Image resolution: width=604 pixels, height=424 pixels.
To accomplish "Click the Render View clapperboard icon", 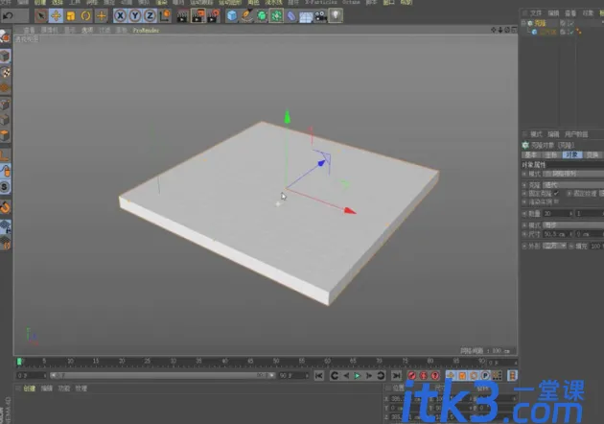I will pos(182,15).
